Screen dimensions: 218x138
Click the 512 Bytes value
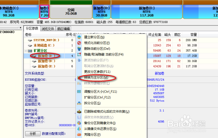[x=157, y=101]
